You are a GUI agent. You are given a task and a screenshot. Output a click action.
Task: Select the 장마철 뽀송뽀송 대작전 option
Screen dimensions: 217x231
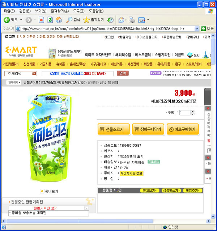tap(48, 213)
